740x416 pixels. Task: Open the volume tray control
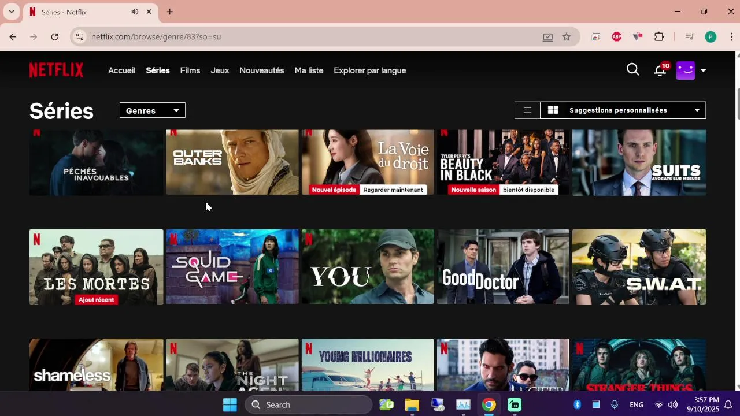[x=673, y=404]
